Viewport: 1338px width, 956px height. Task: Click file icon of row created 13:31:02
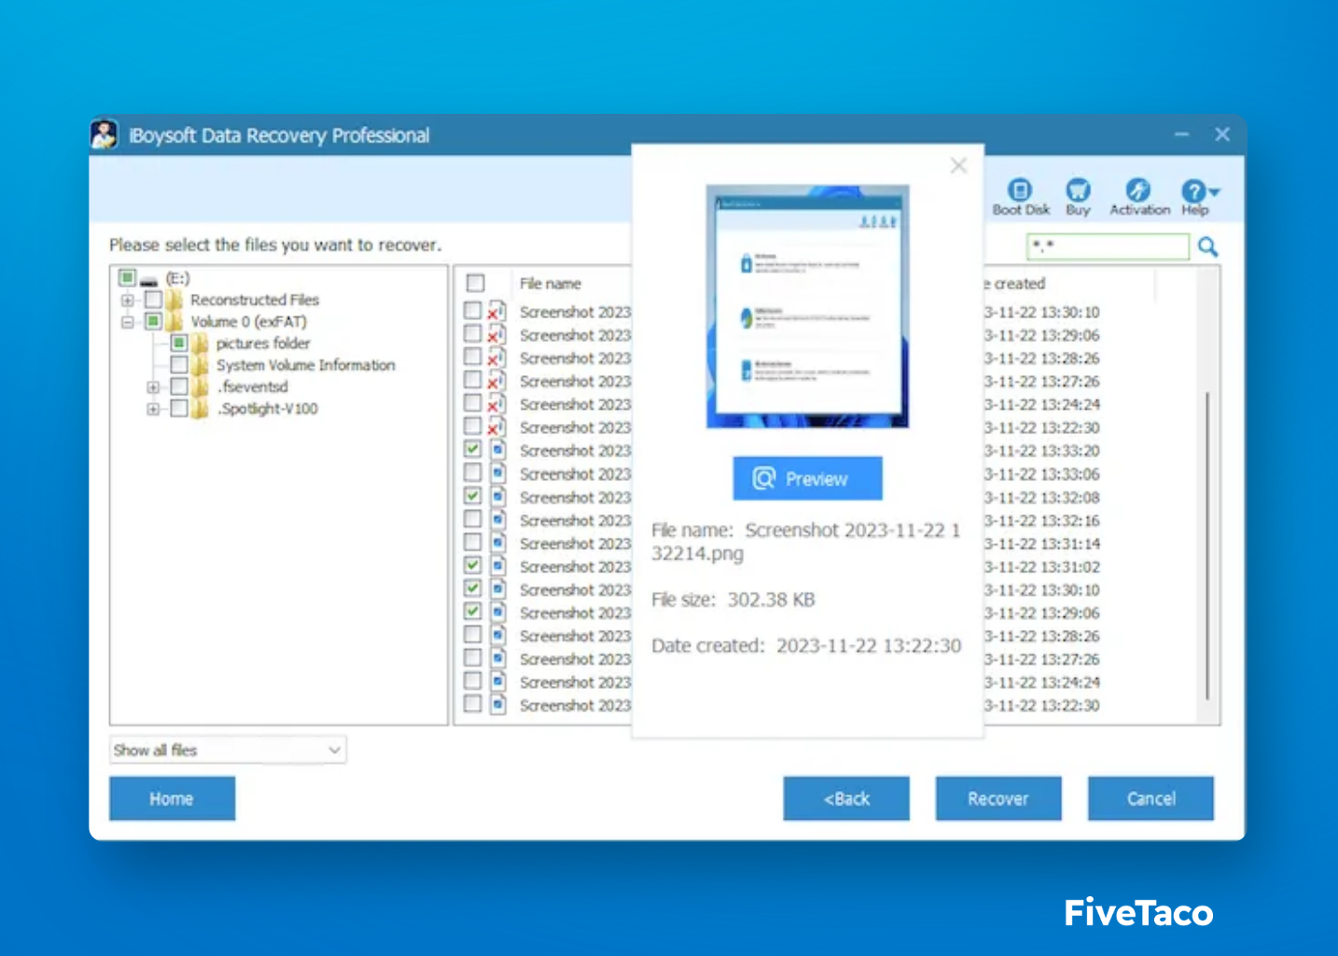tap(497, 566)
